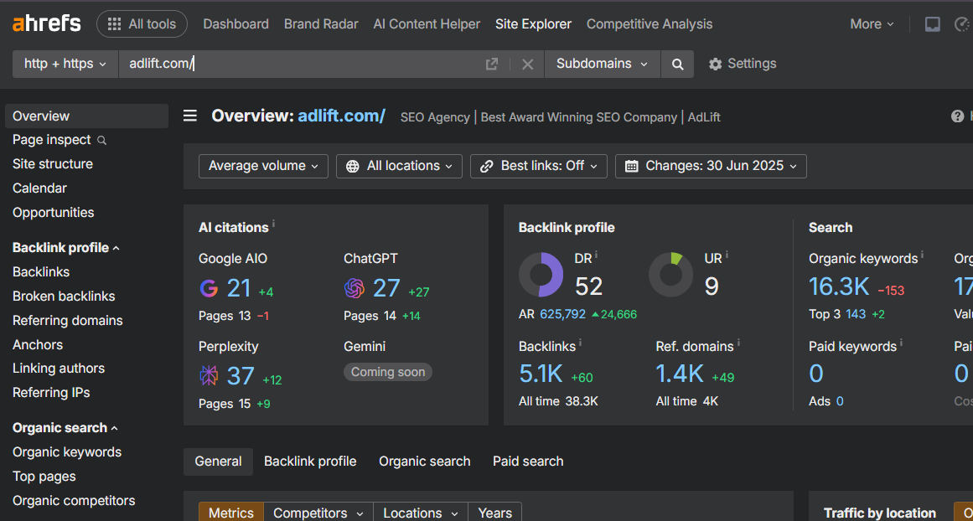Select the General tab
The height and width of the screenshot is (521, 973).
coord(219,462)
